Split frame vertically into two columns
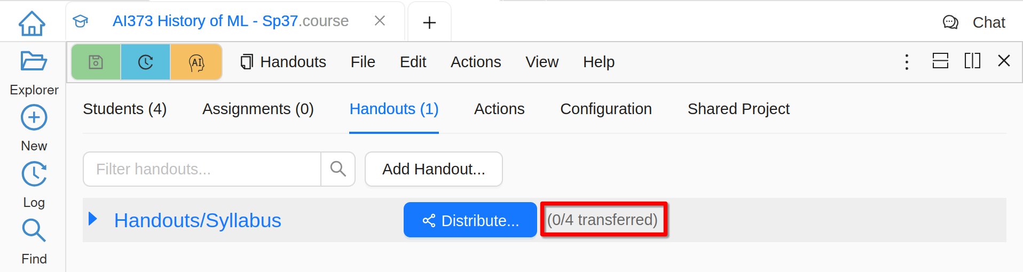1023x272 pixels. coord(972,61)
